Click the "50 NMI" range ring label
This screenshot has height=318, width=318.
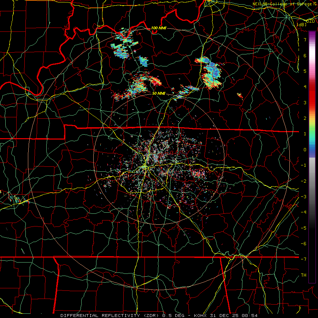[159, 94]
